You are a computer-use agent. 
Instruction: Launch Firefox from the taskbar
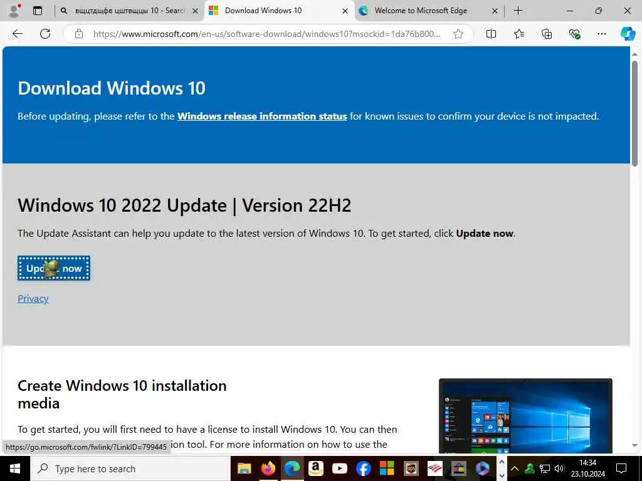pos(268,468)
